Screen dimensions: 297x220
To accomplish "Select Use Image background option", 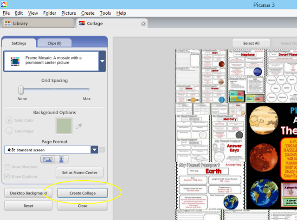I will [9, 131].
